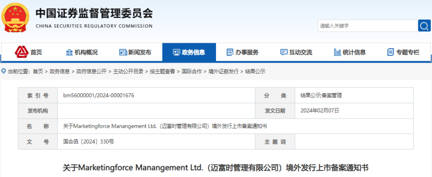This screenshot has width=432, height=177.
Task: Click the category value 结果公示;备案管理
Action: point(321,95)
